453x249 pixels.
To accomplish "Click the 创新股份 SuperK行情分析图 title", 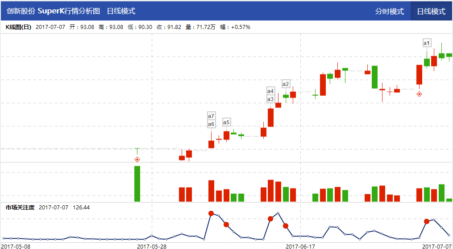I will tap(53, 11).
